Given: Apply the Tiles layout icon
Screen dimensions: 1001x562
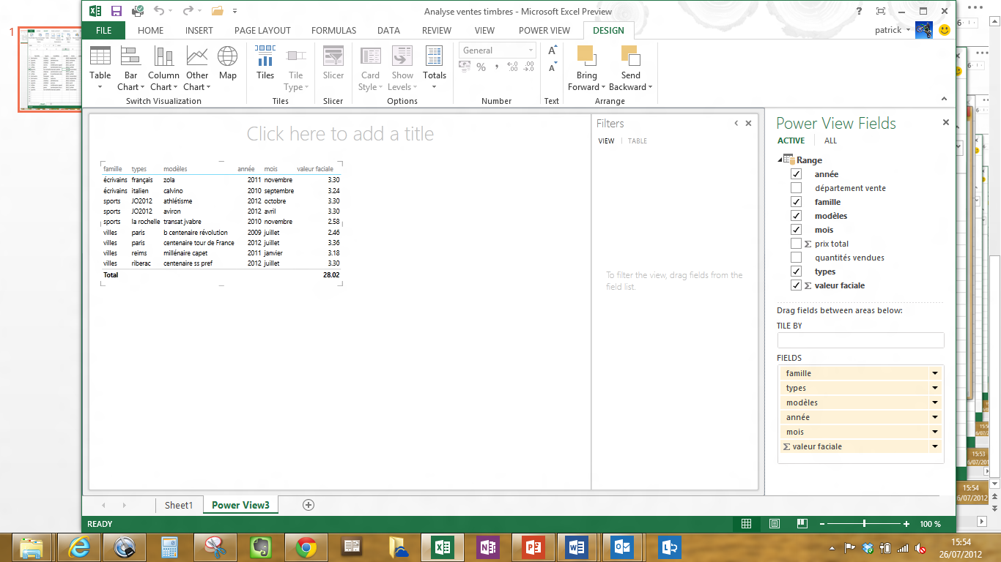Looking at the screenshot, I should pyautogui.click(x=265, y=56).
